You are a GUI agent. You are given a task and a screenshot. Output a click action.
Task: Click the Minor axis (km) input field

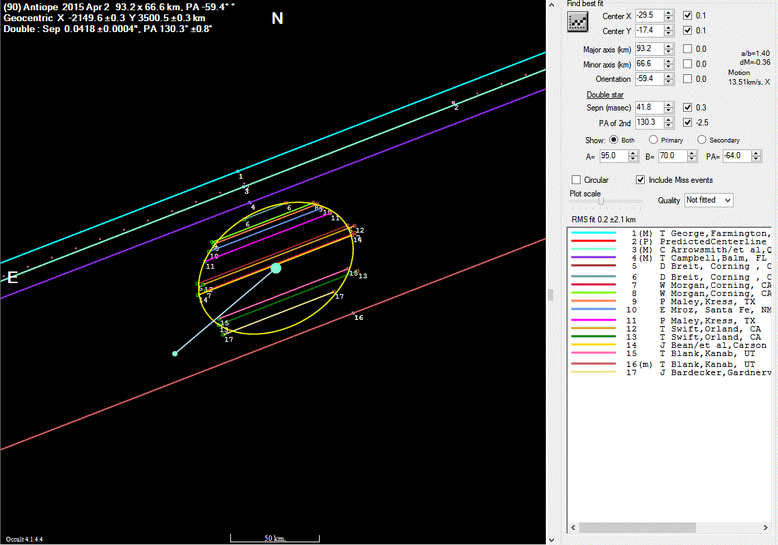coord(650,63)
